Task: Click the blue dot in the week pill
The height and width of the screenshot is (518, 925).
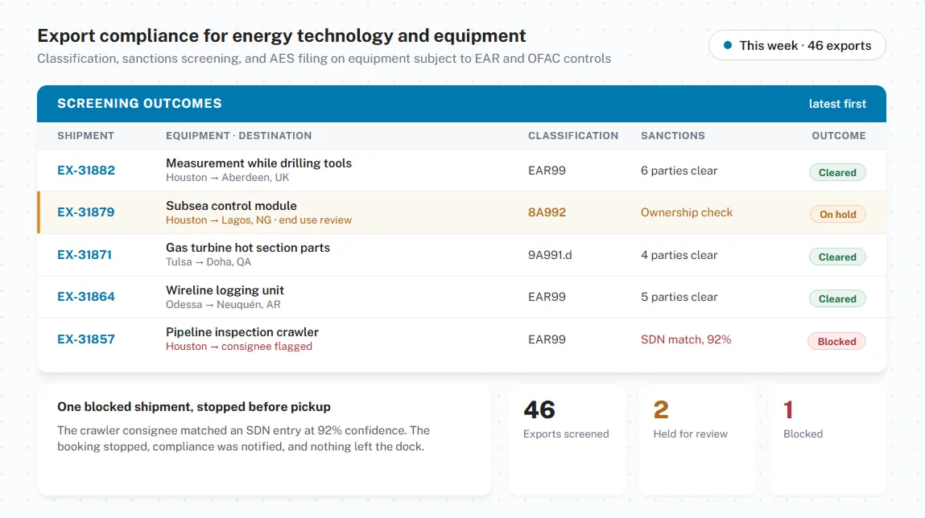Action: coord(728,45)
